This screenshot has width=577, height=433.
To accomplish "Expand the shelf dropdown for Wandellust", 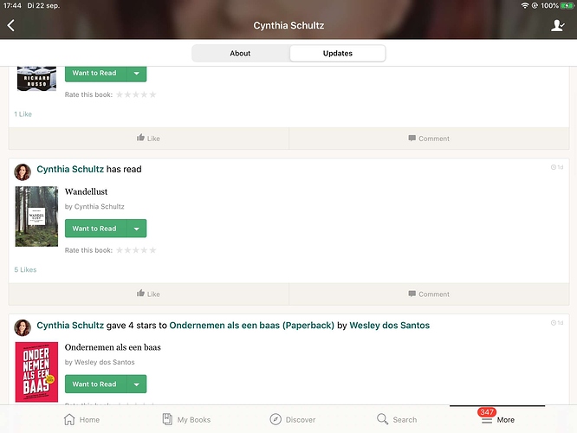I will 137,229.
